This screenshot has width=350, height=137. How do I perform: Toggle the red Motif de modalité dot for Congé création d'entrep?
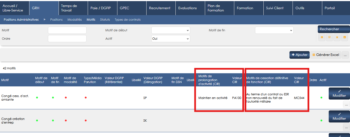coord(66,121)
